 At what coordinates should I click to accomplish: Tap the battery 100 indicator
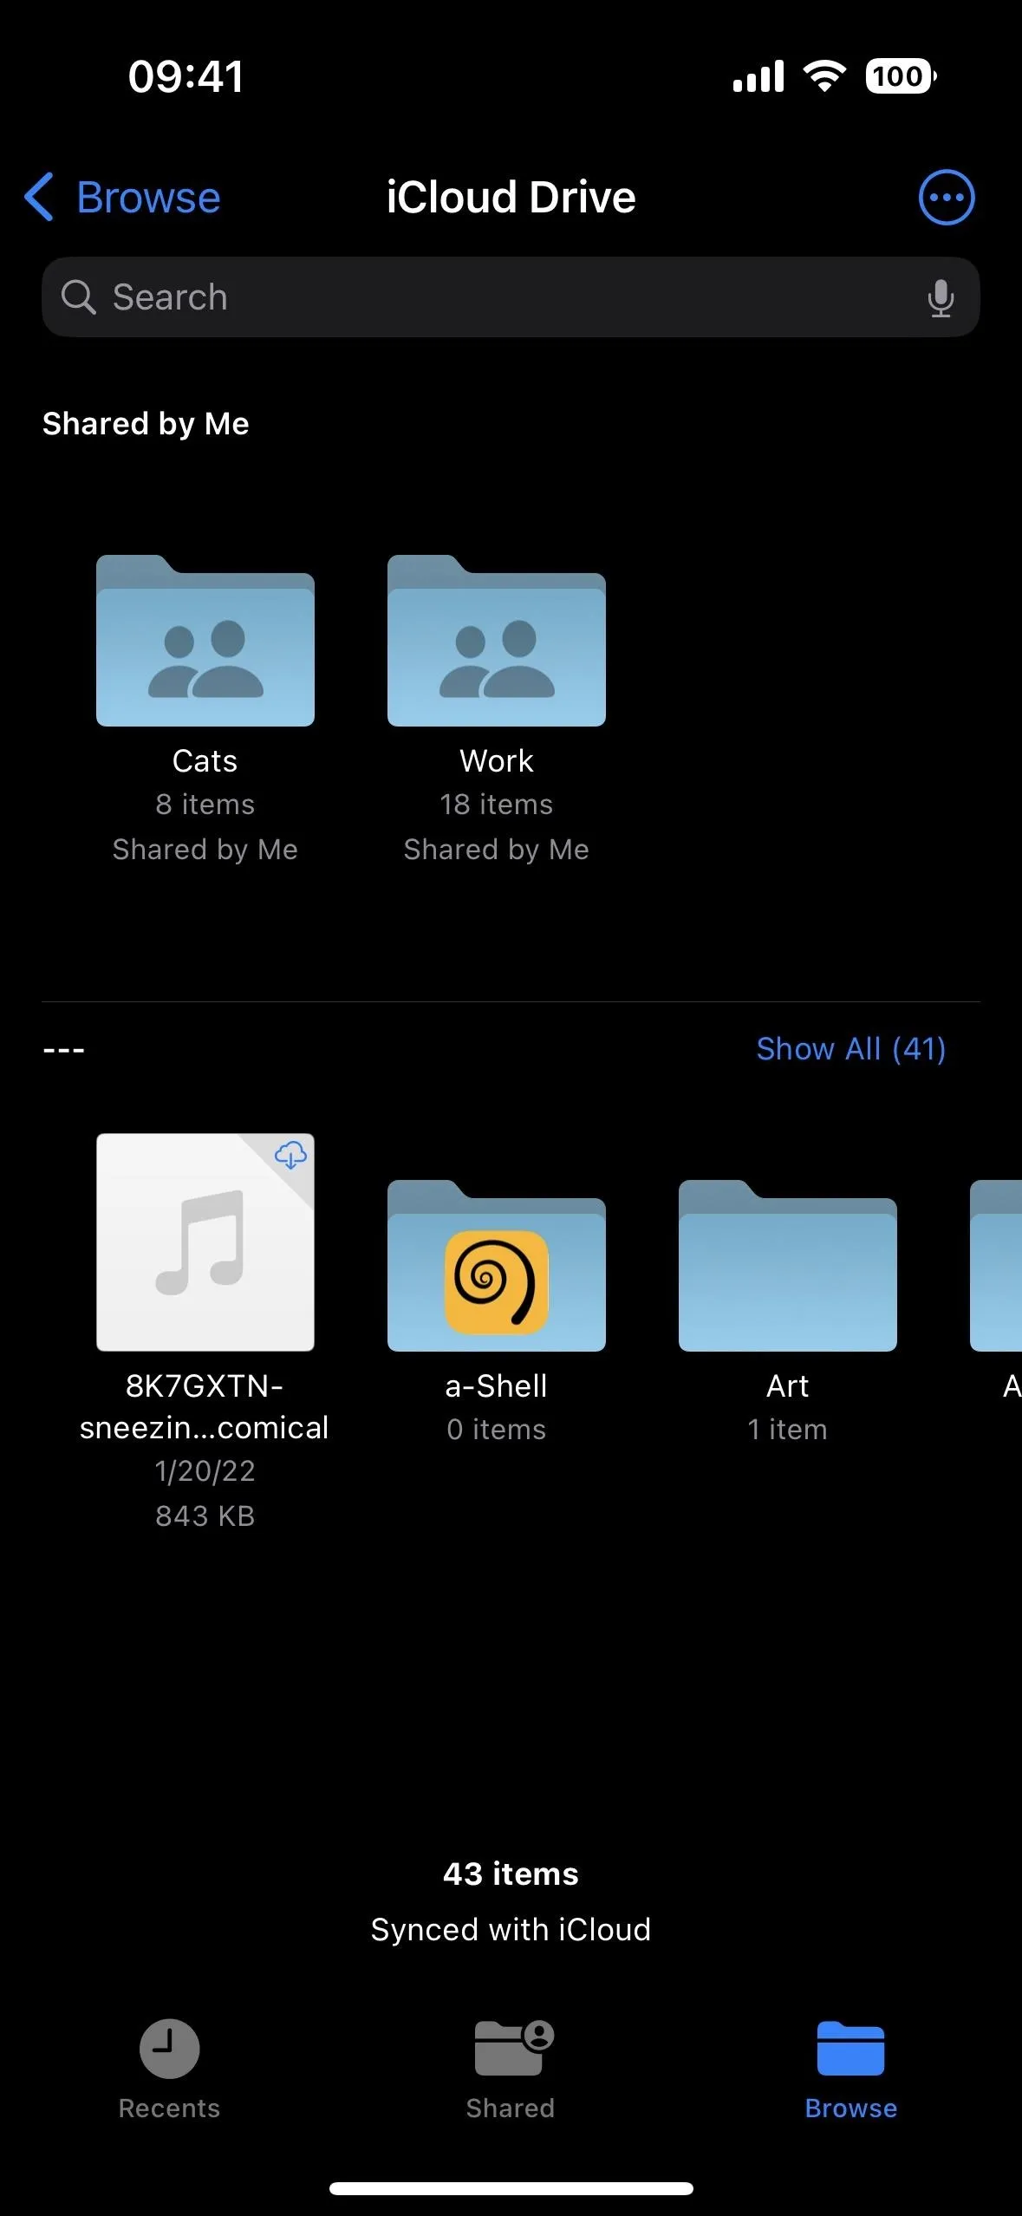tap(901, 76)
